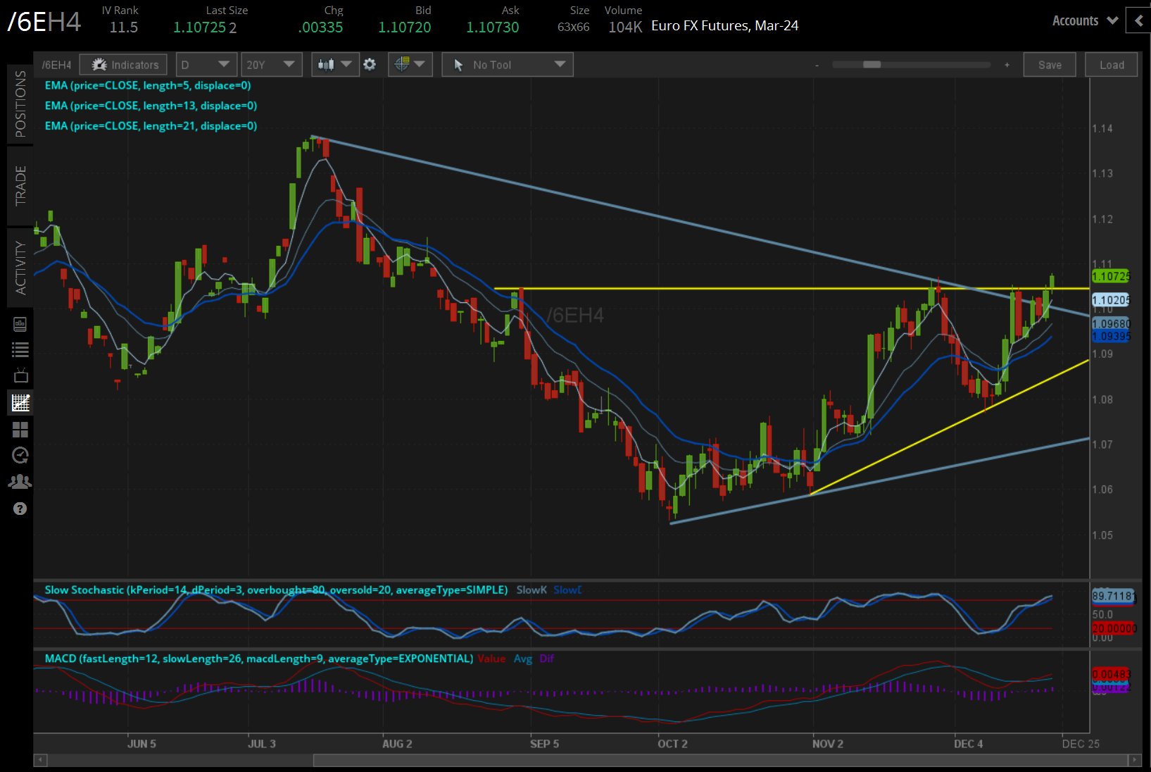Open the watchlist list icon in sidebar
Viewport: 1151px width, 772px height.
pyautogui.click(x=20, y=349)
